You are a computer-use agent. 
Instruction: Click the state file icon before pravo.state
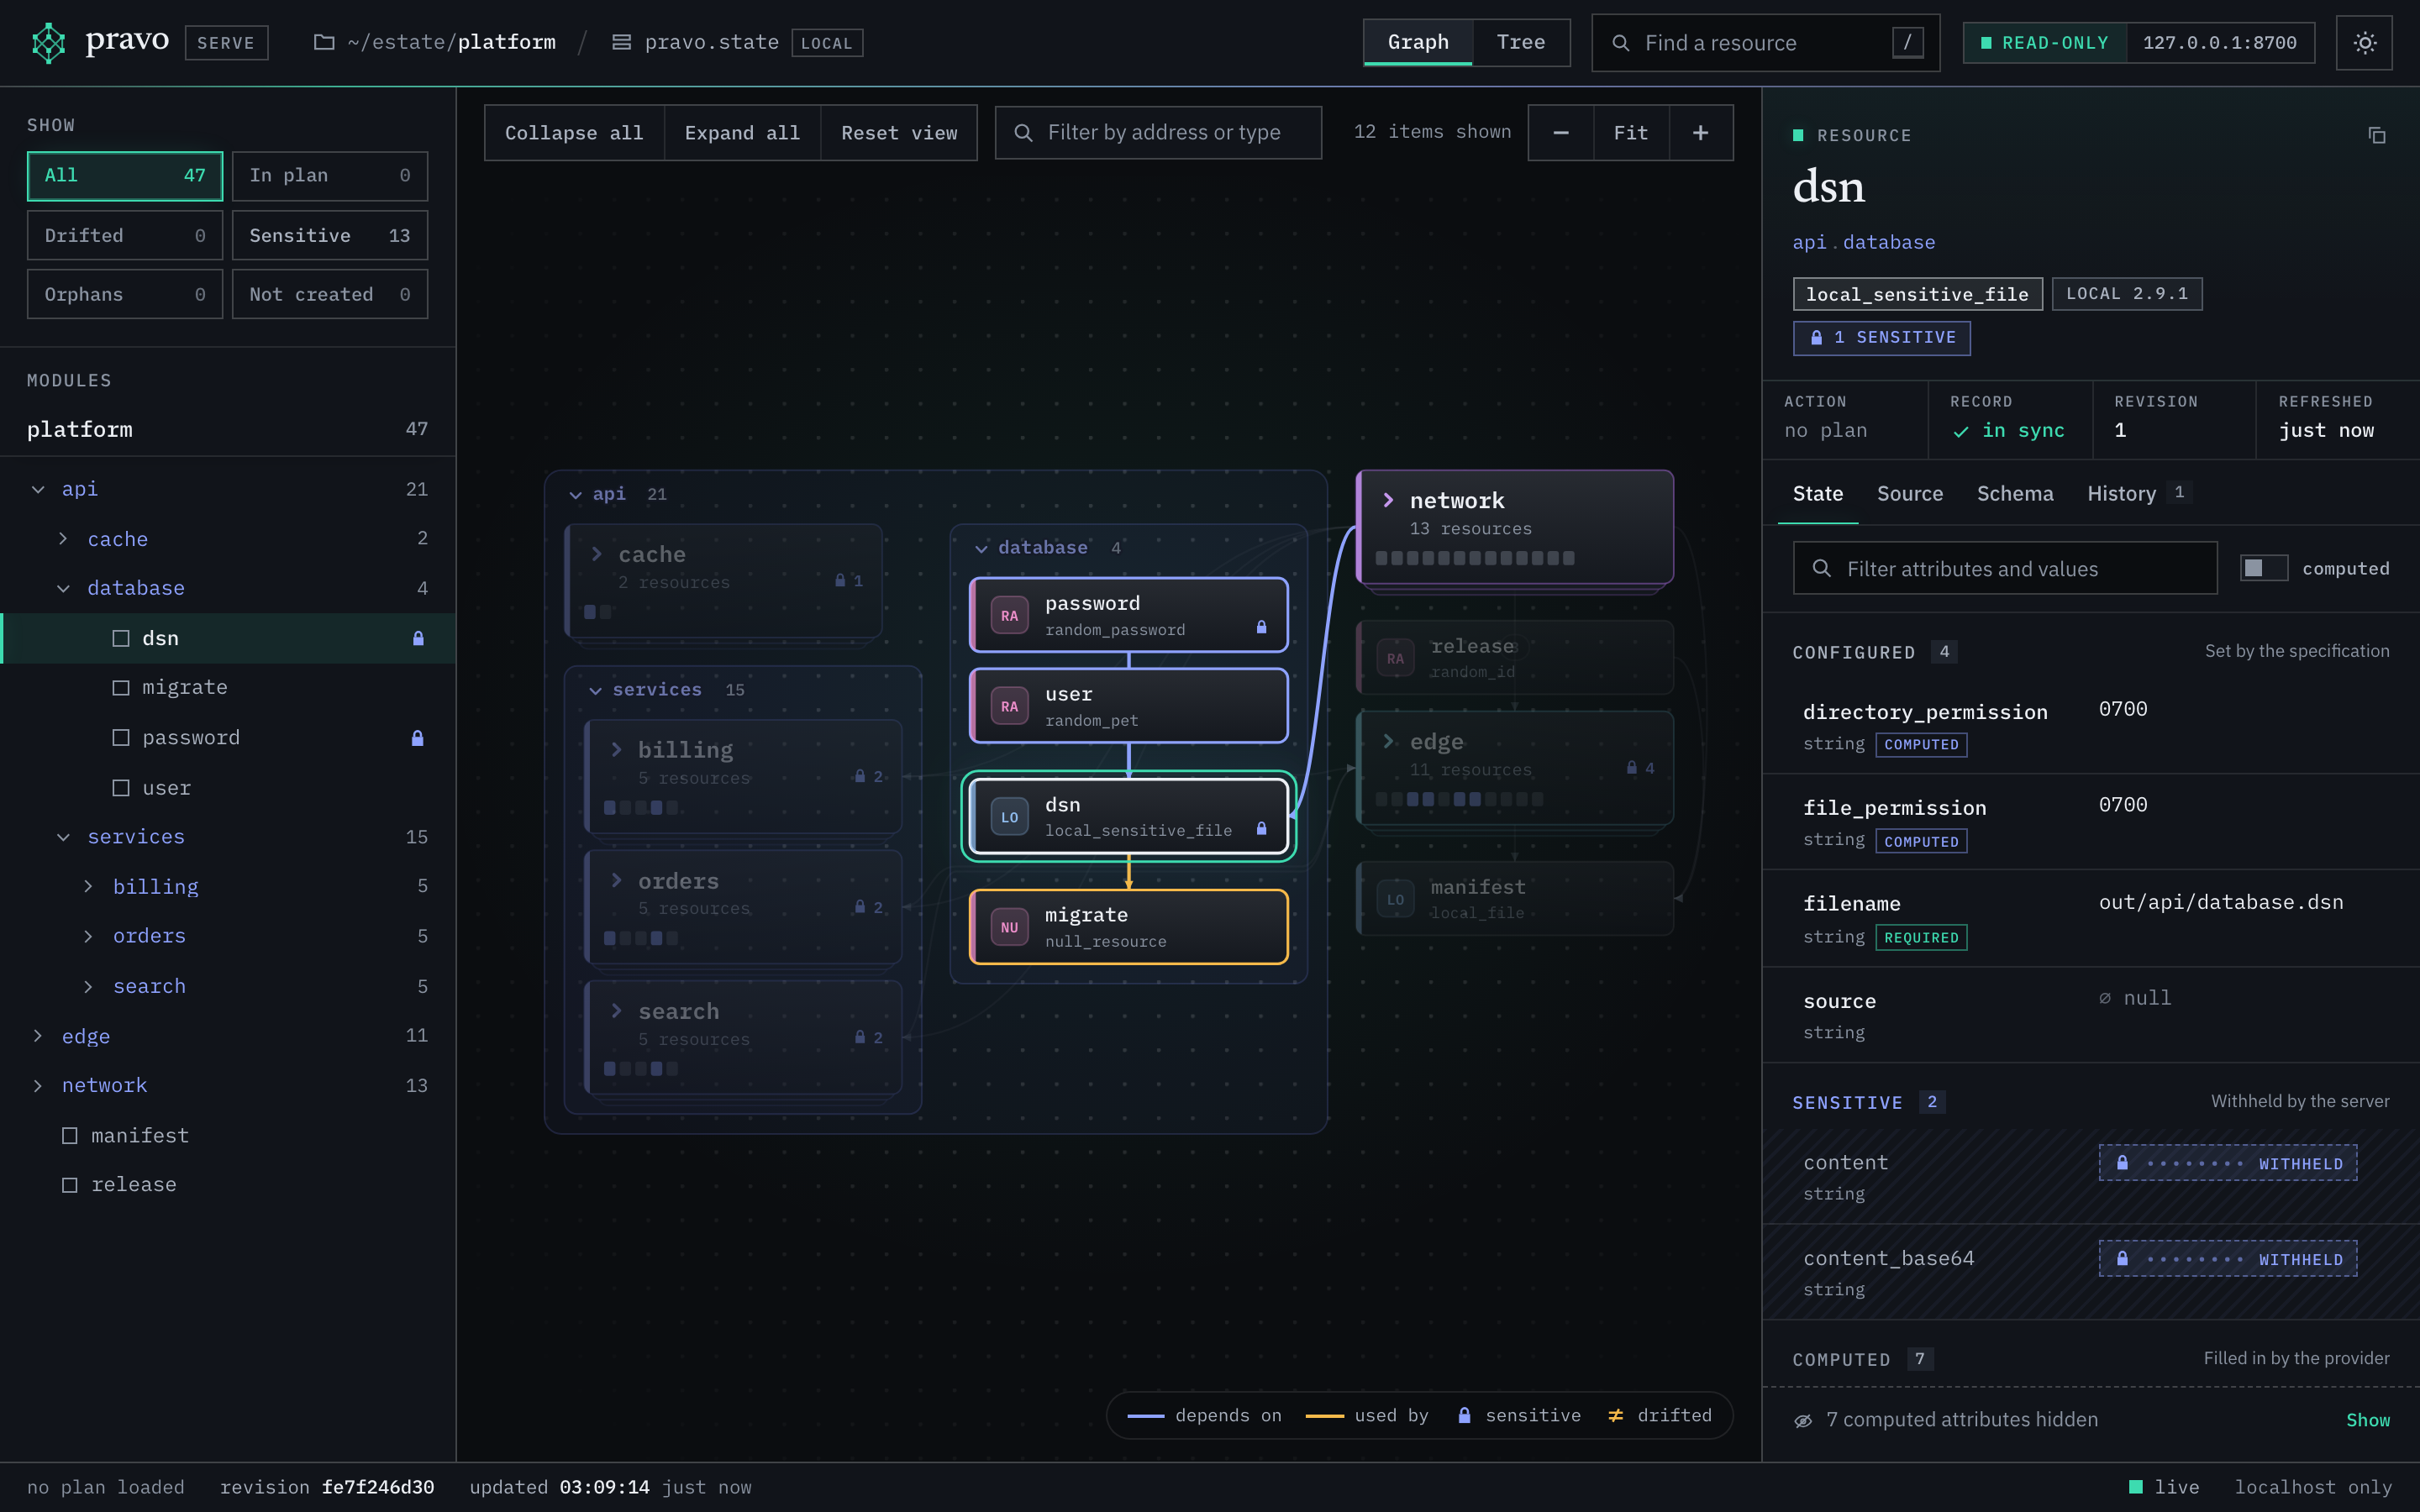(621, 43)
